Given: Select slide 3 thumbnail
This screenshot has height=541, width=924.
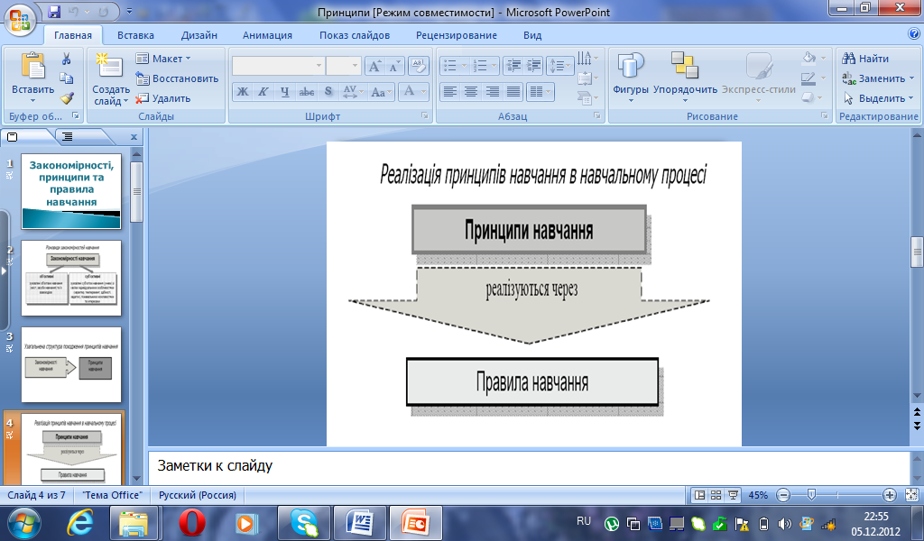Looking at the screenshot, I should click(71, 365).
